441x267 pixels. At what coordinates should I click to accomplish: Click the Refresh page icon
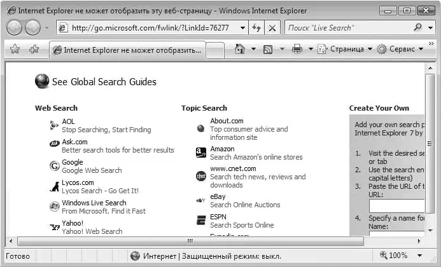click(x=256, y=27)
